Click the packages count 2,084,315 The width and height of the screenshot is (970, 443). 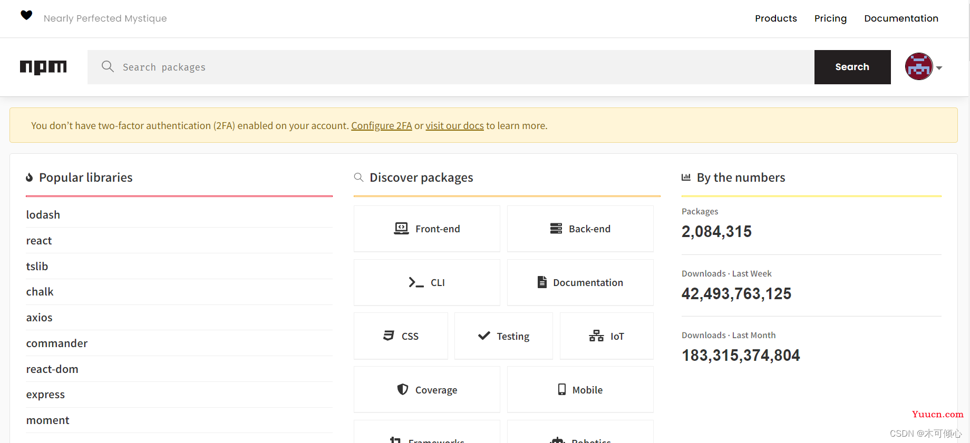716,231
